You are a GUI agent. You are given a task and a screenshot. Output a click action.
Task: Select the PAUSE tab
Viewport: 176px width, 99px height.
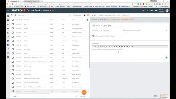[124, 15]
